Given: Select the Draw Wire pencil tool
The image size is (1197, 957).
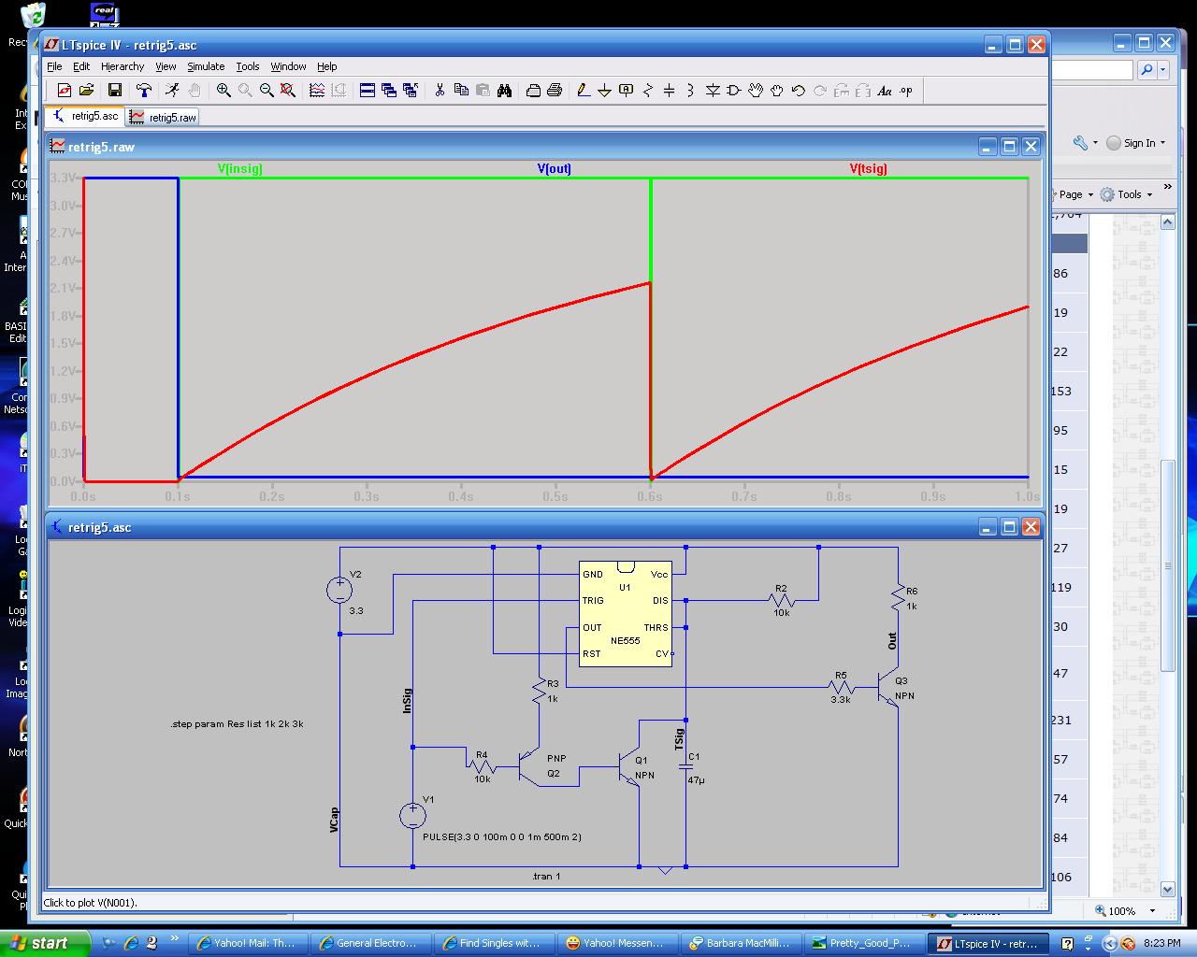Looking at the screenshot, I should pyautogui.click(x=584, y=91).
